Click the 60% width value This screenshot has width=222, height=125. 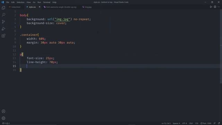(42, 39)
